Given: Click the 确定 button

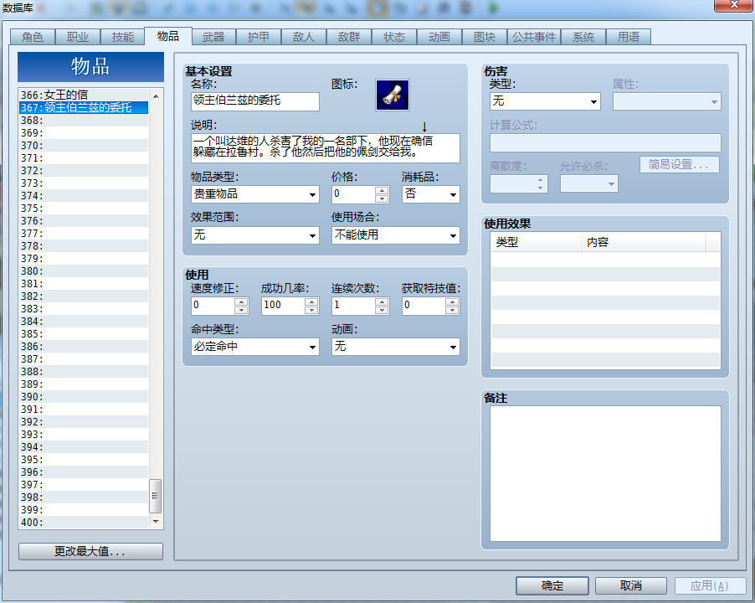Looking at the screenshot, I should tap(552, 585).
